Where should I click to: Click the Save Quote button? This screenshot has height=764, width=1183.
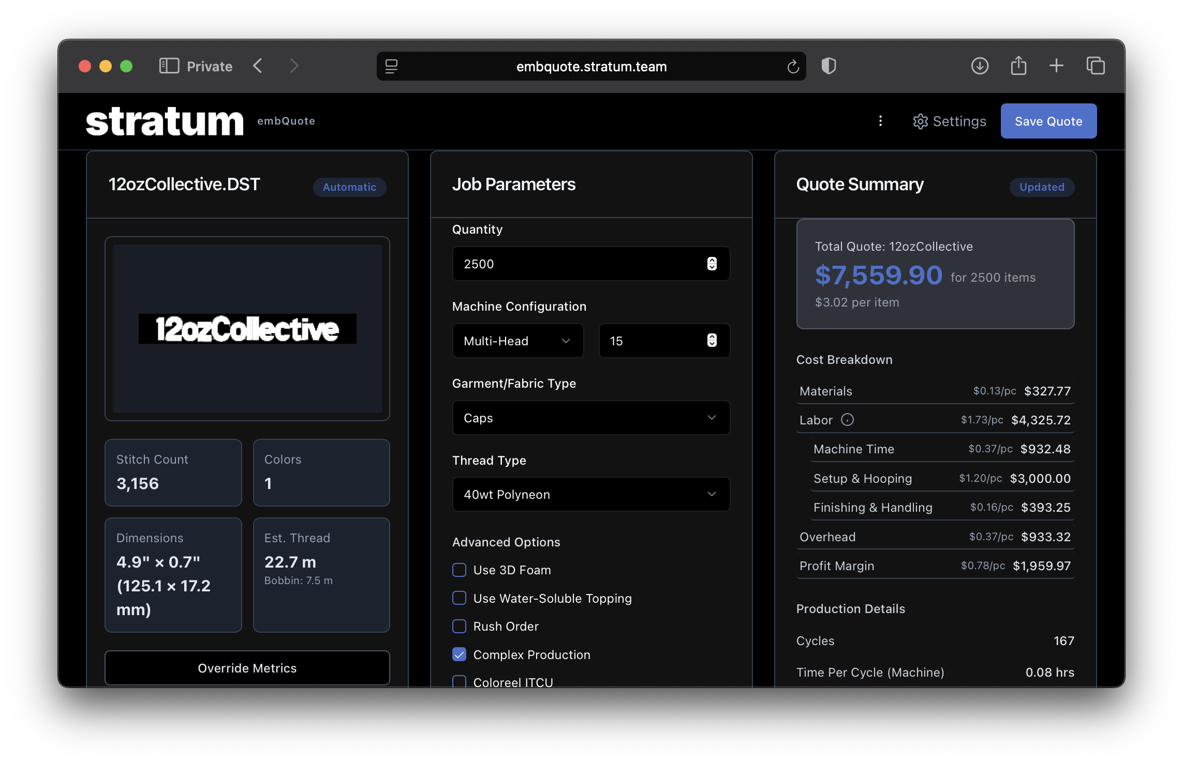click(1048, 121)
